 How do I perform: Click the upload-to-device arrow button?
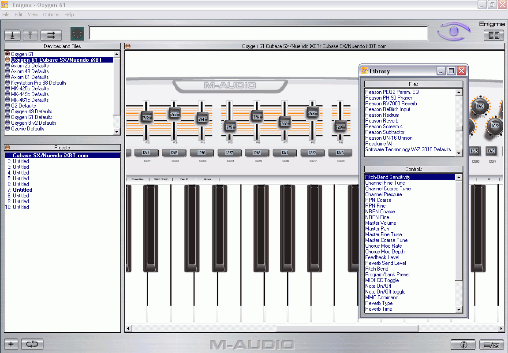click(30, 35)
